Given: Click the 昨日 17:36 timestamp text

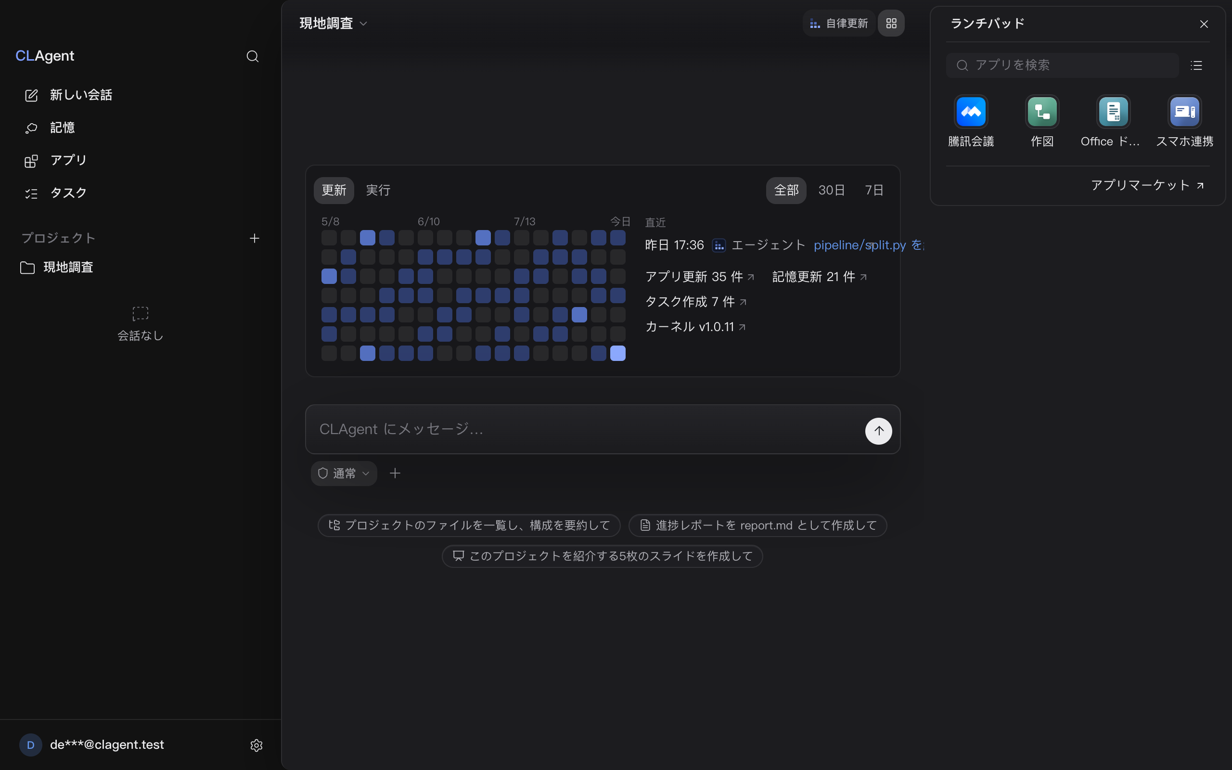Looking at the screenshot, I should [674, 245].
